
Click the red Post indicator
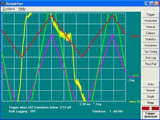point(155,109)
